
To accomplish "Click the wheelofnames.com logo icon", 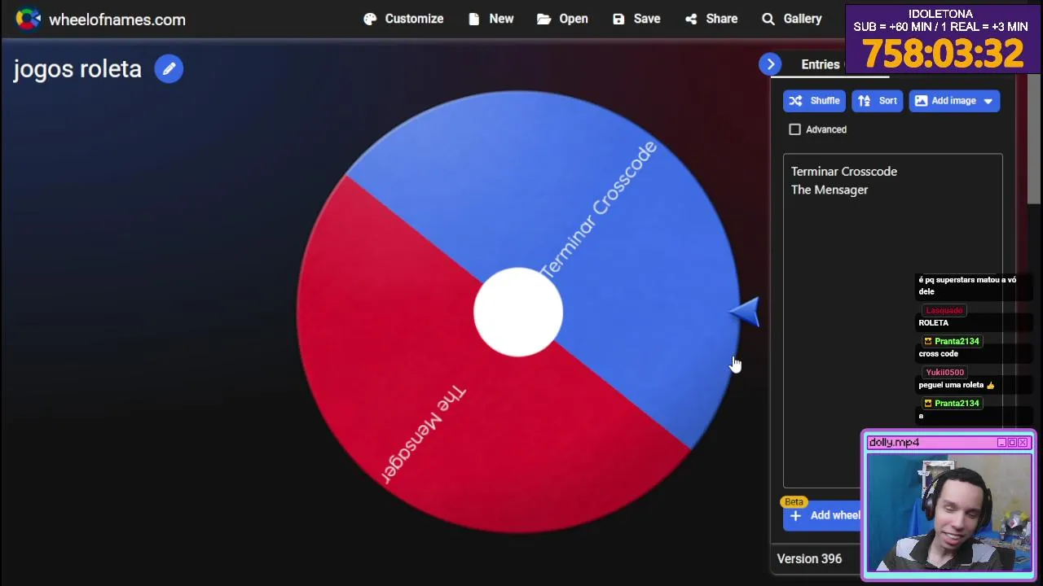I will tap(28, 19).
